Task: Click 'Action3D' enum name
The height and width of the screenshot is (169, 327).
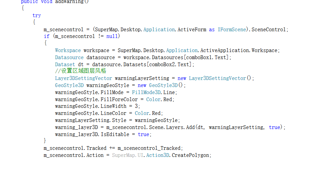Action: [158, 155]
